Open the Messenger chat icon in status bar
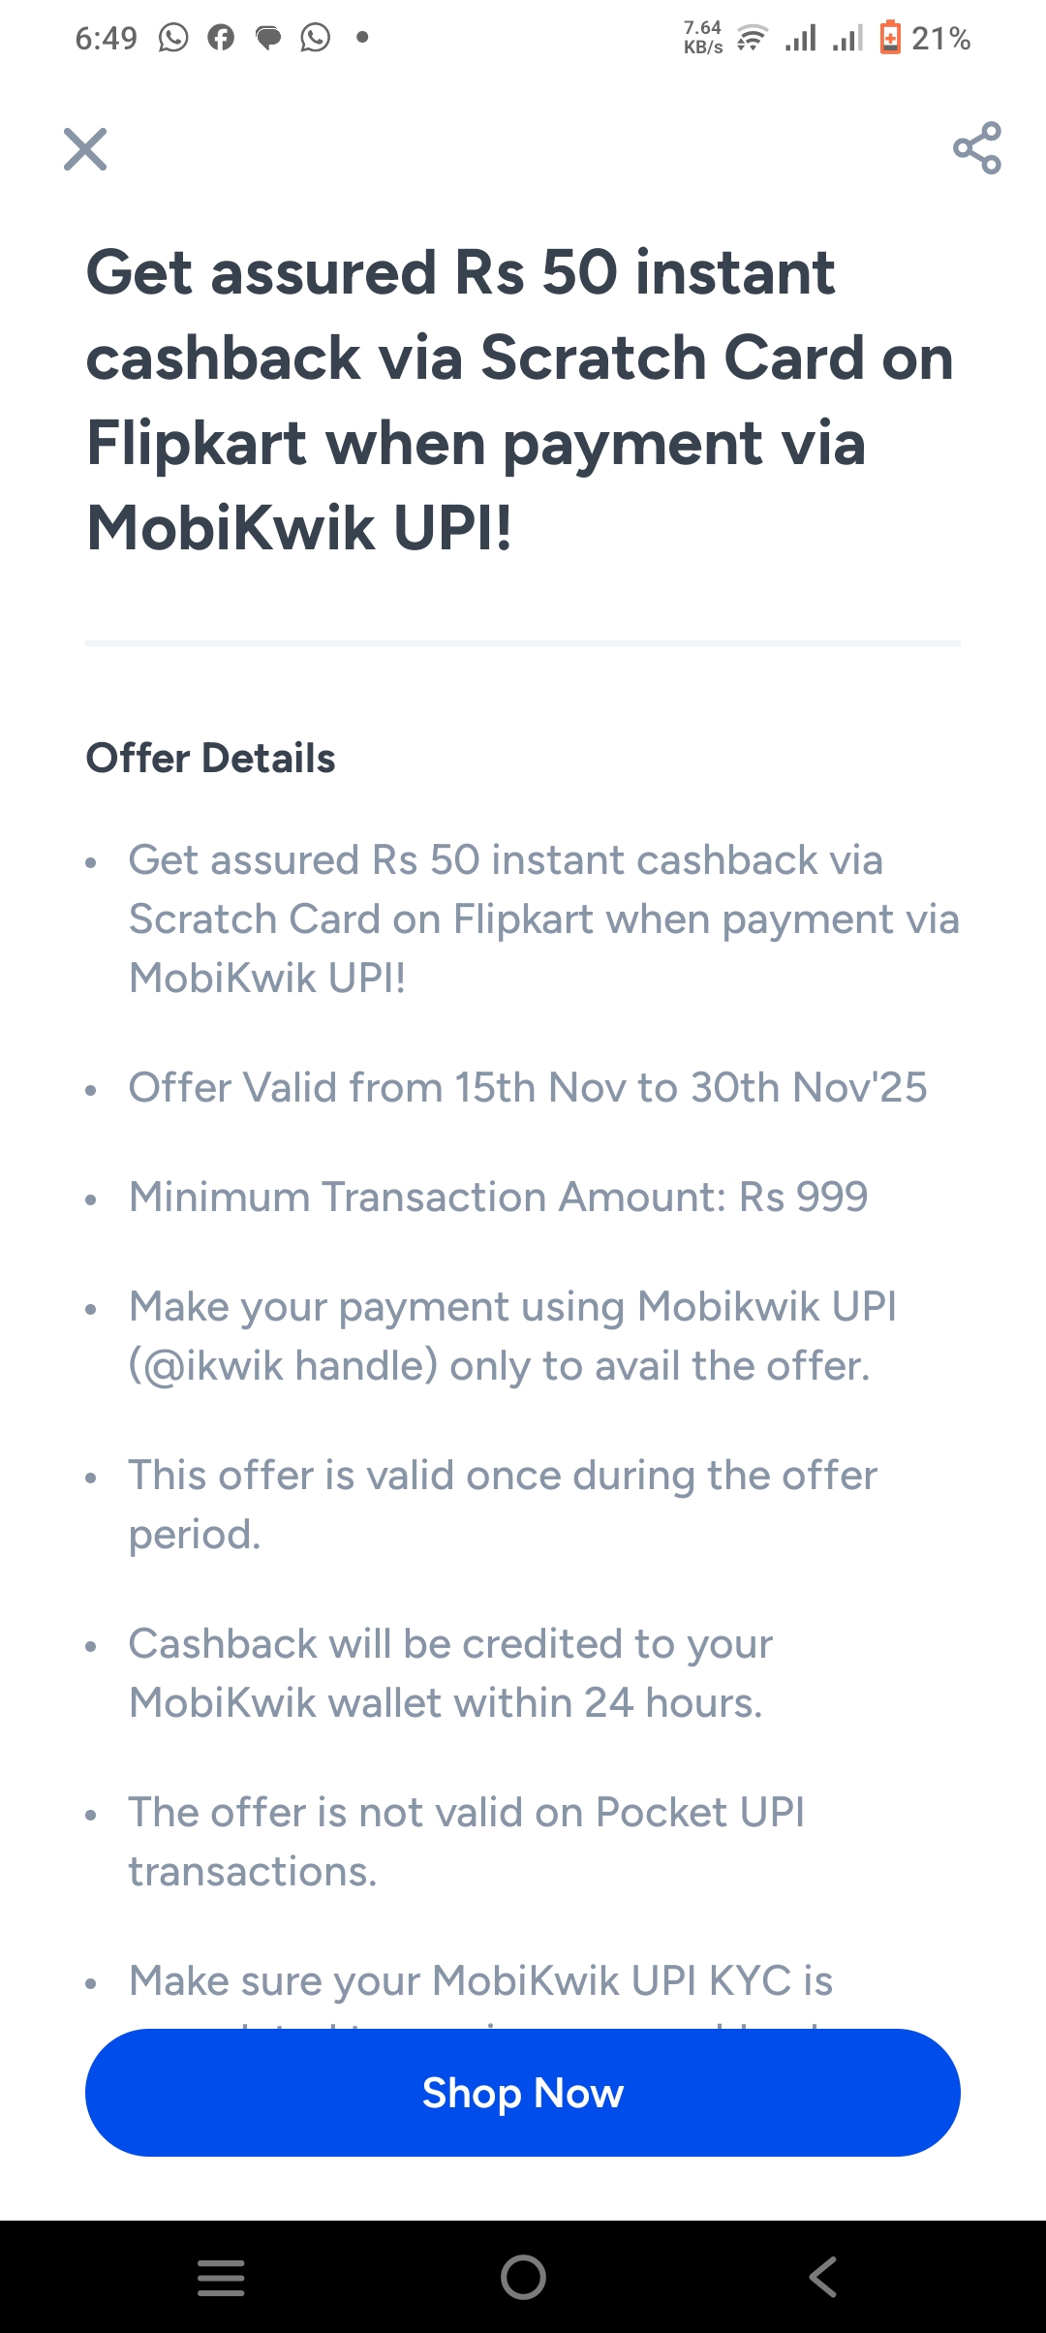 point(267,38)
